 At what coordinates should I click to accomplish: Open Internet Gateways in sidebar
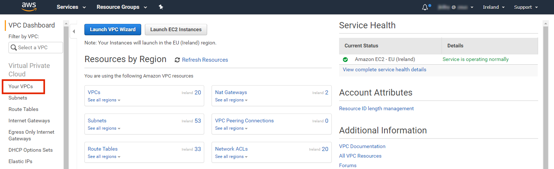[x=29, y=121]
